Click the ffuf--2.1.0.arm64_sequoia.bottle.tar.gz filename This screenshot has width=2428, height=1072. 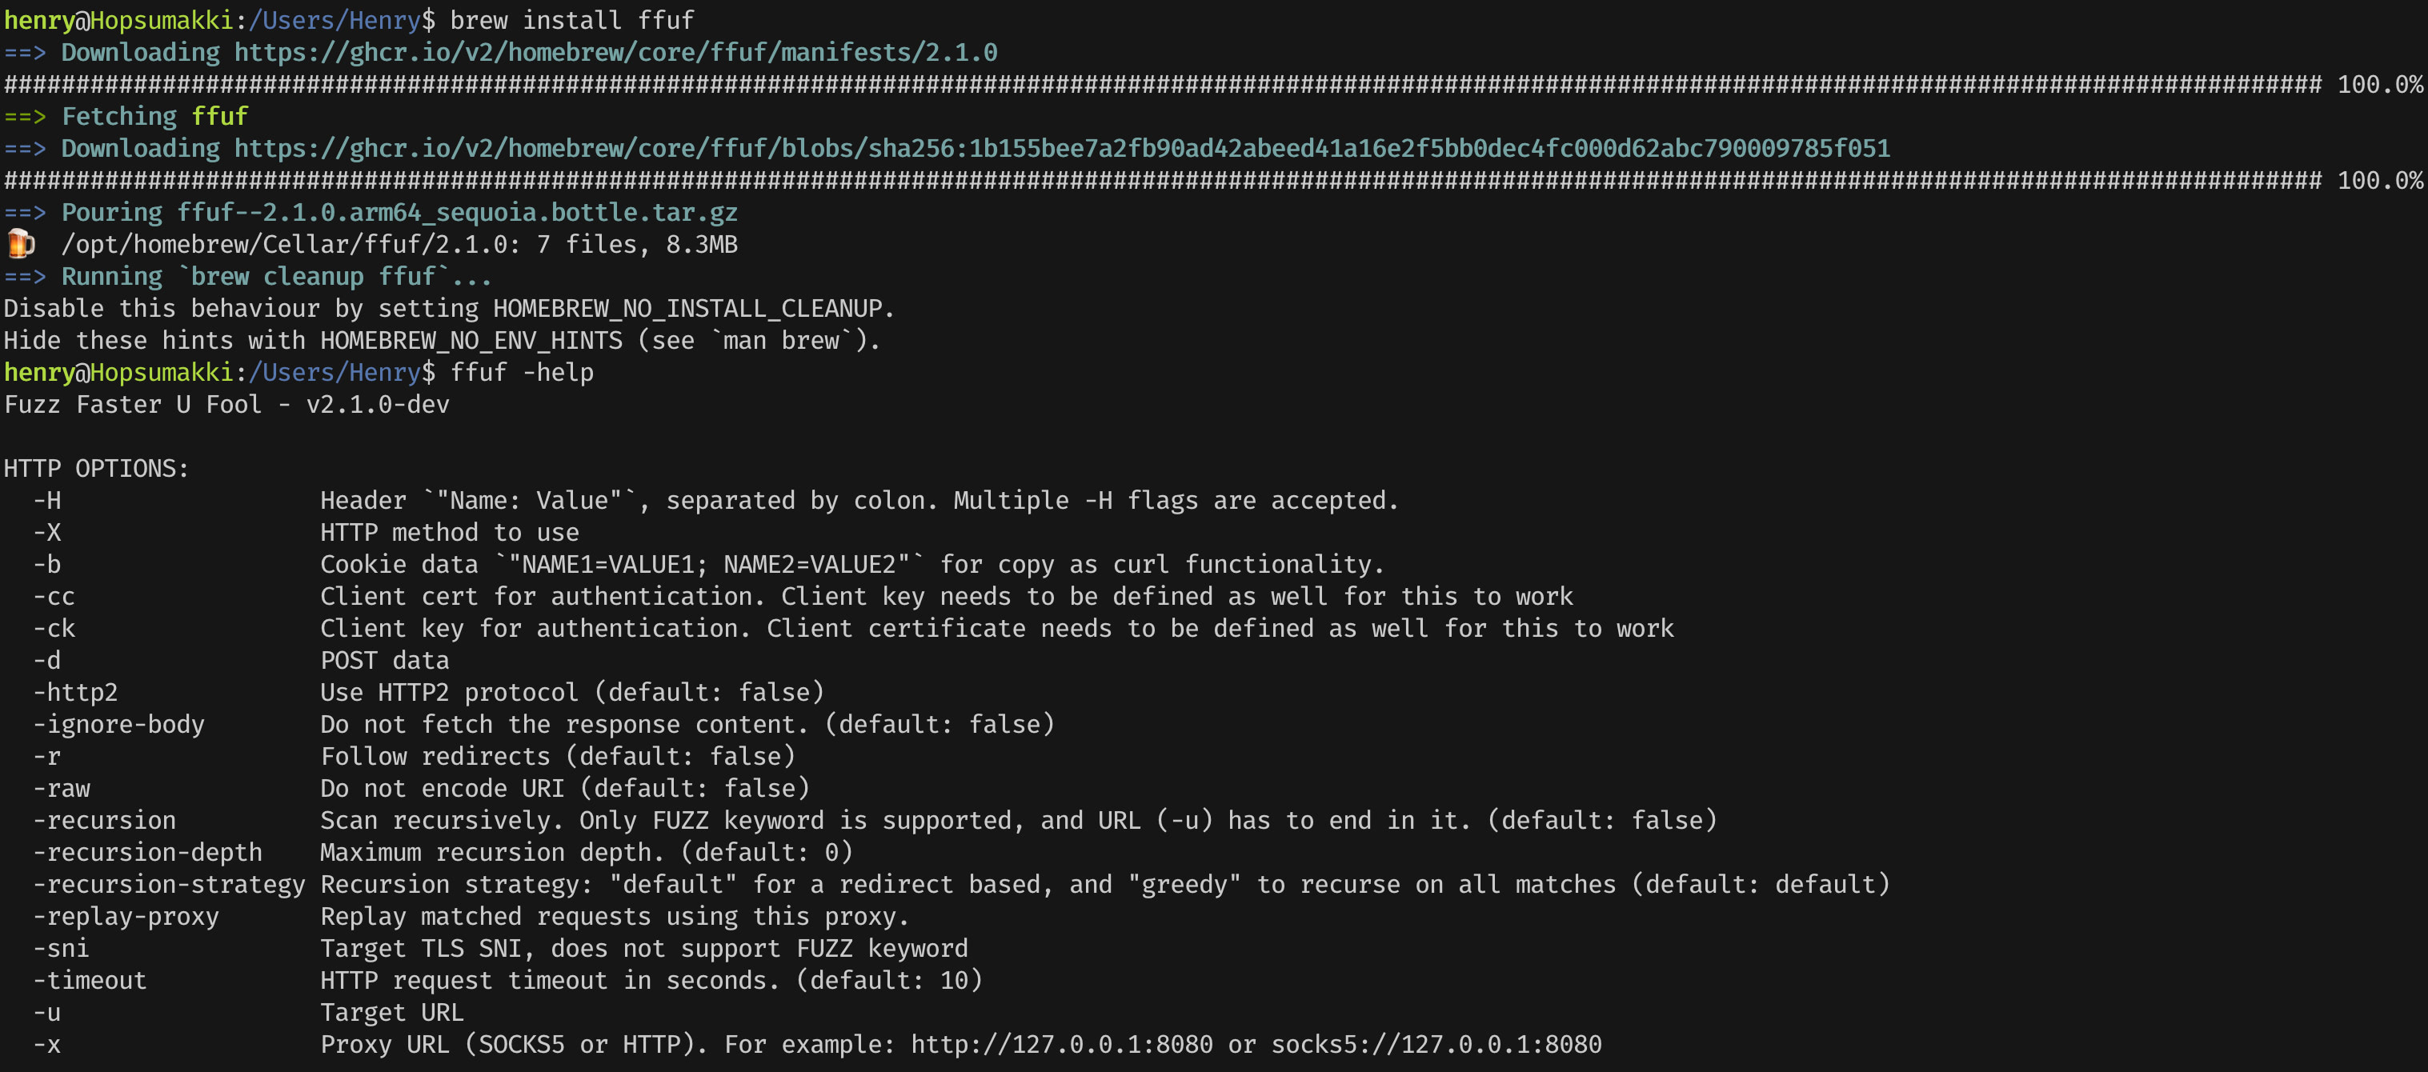(x=457, y=212)
